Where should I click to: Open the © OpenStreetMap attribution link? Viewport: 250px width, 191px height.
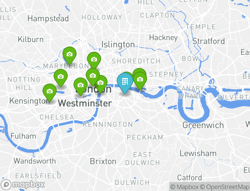(225, 187)
